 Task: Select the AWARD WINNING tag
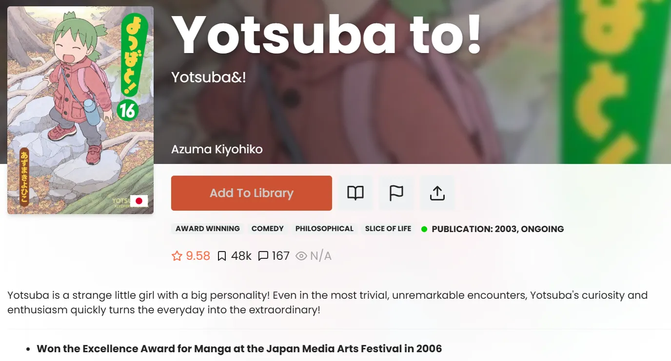click(x=208, y=229)
